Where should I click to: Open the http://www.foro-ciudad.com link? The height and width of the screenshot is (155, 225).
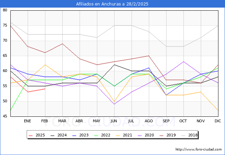(x=199, y=149)
